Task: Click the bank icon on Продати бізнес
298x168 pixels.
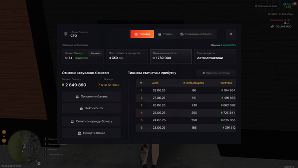Action: 80,133
